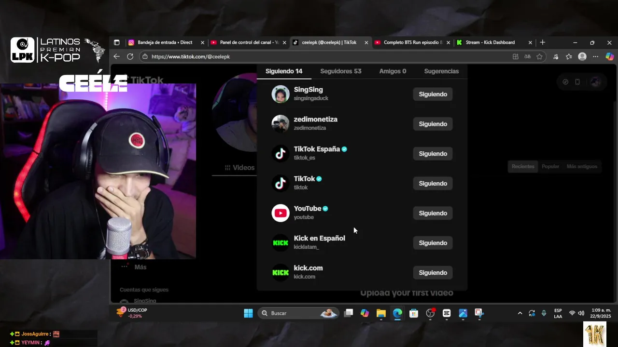Open Edge settings and more menu
Screen dimensions: 618x347
(x=595, y=56)
